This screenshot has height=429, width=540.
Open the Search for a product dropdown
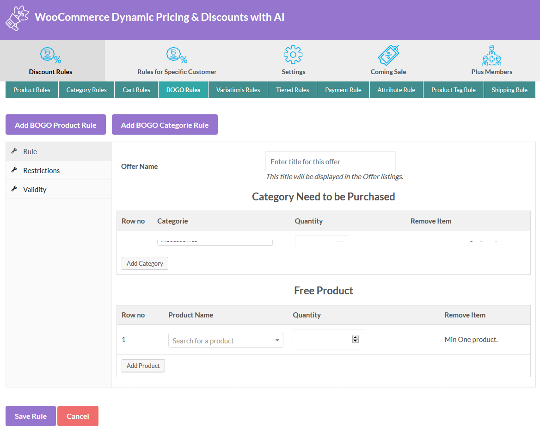[226, 339]
